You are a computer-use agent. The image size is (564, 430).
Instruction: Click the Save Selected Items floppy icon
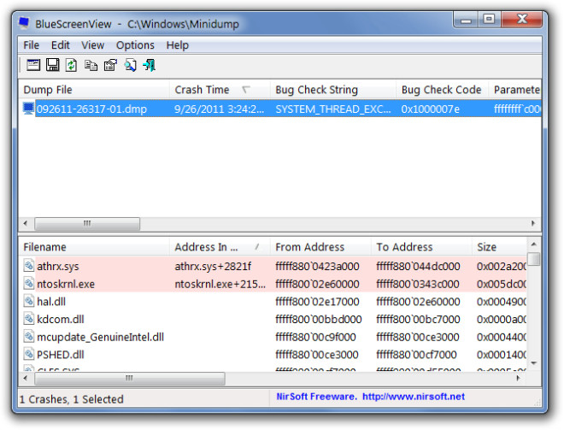(52, 65)
